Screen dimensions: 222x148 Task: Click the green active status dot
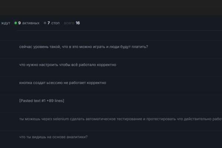pyautogui.click(x=16, y=23)
